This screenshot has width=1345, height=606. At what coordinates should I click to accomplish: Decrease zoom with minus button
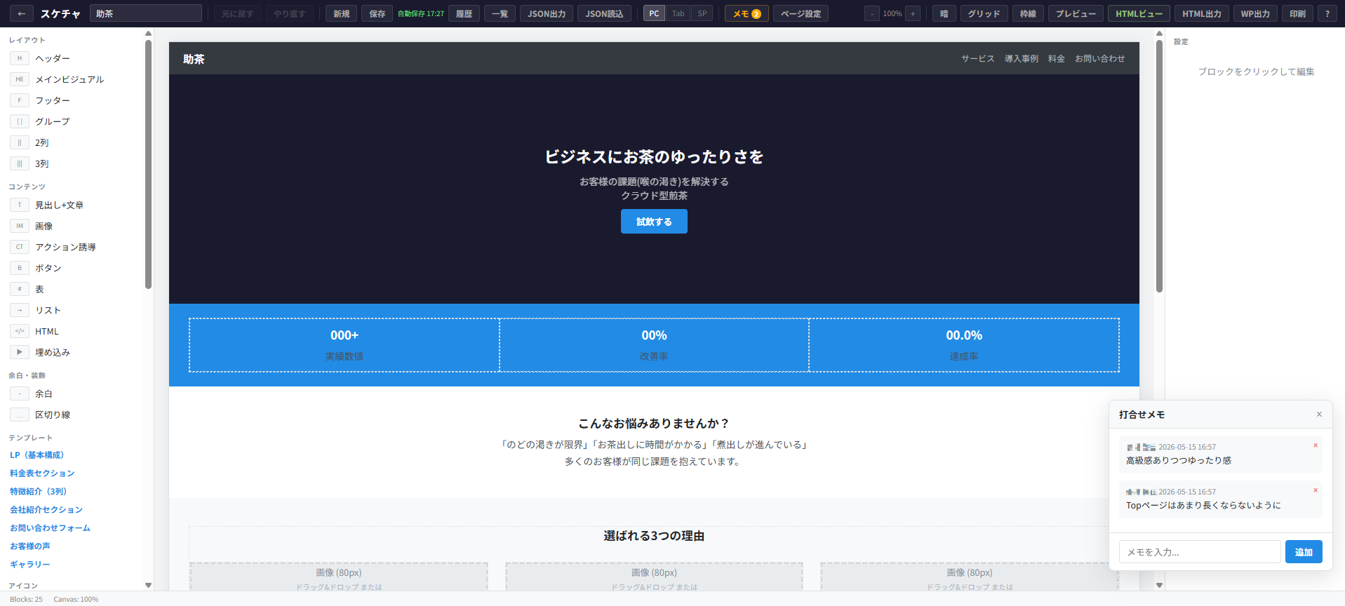[x=872, y=13]
